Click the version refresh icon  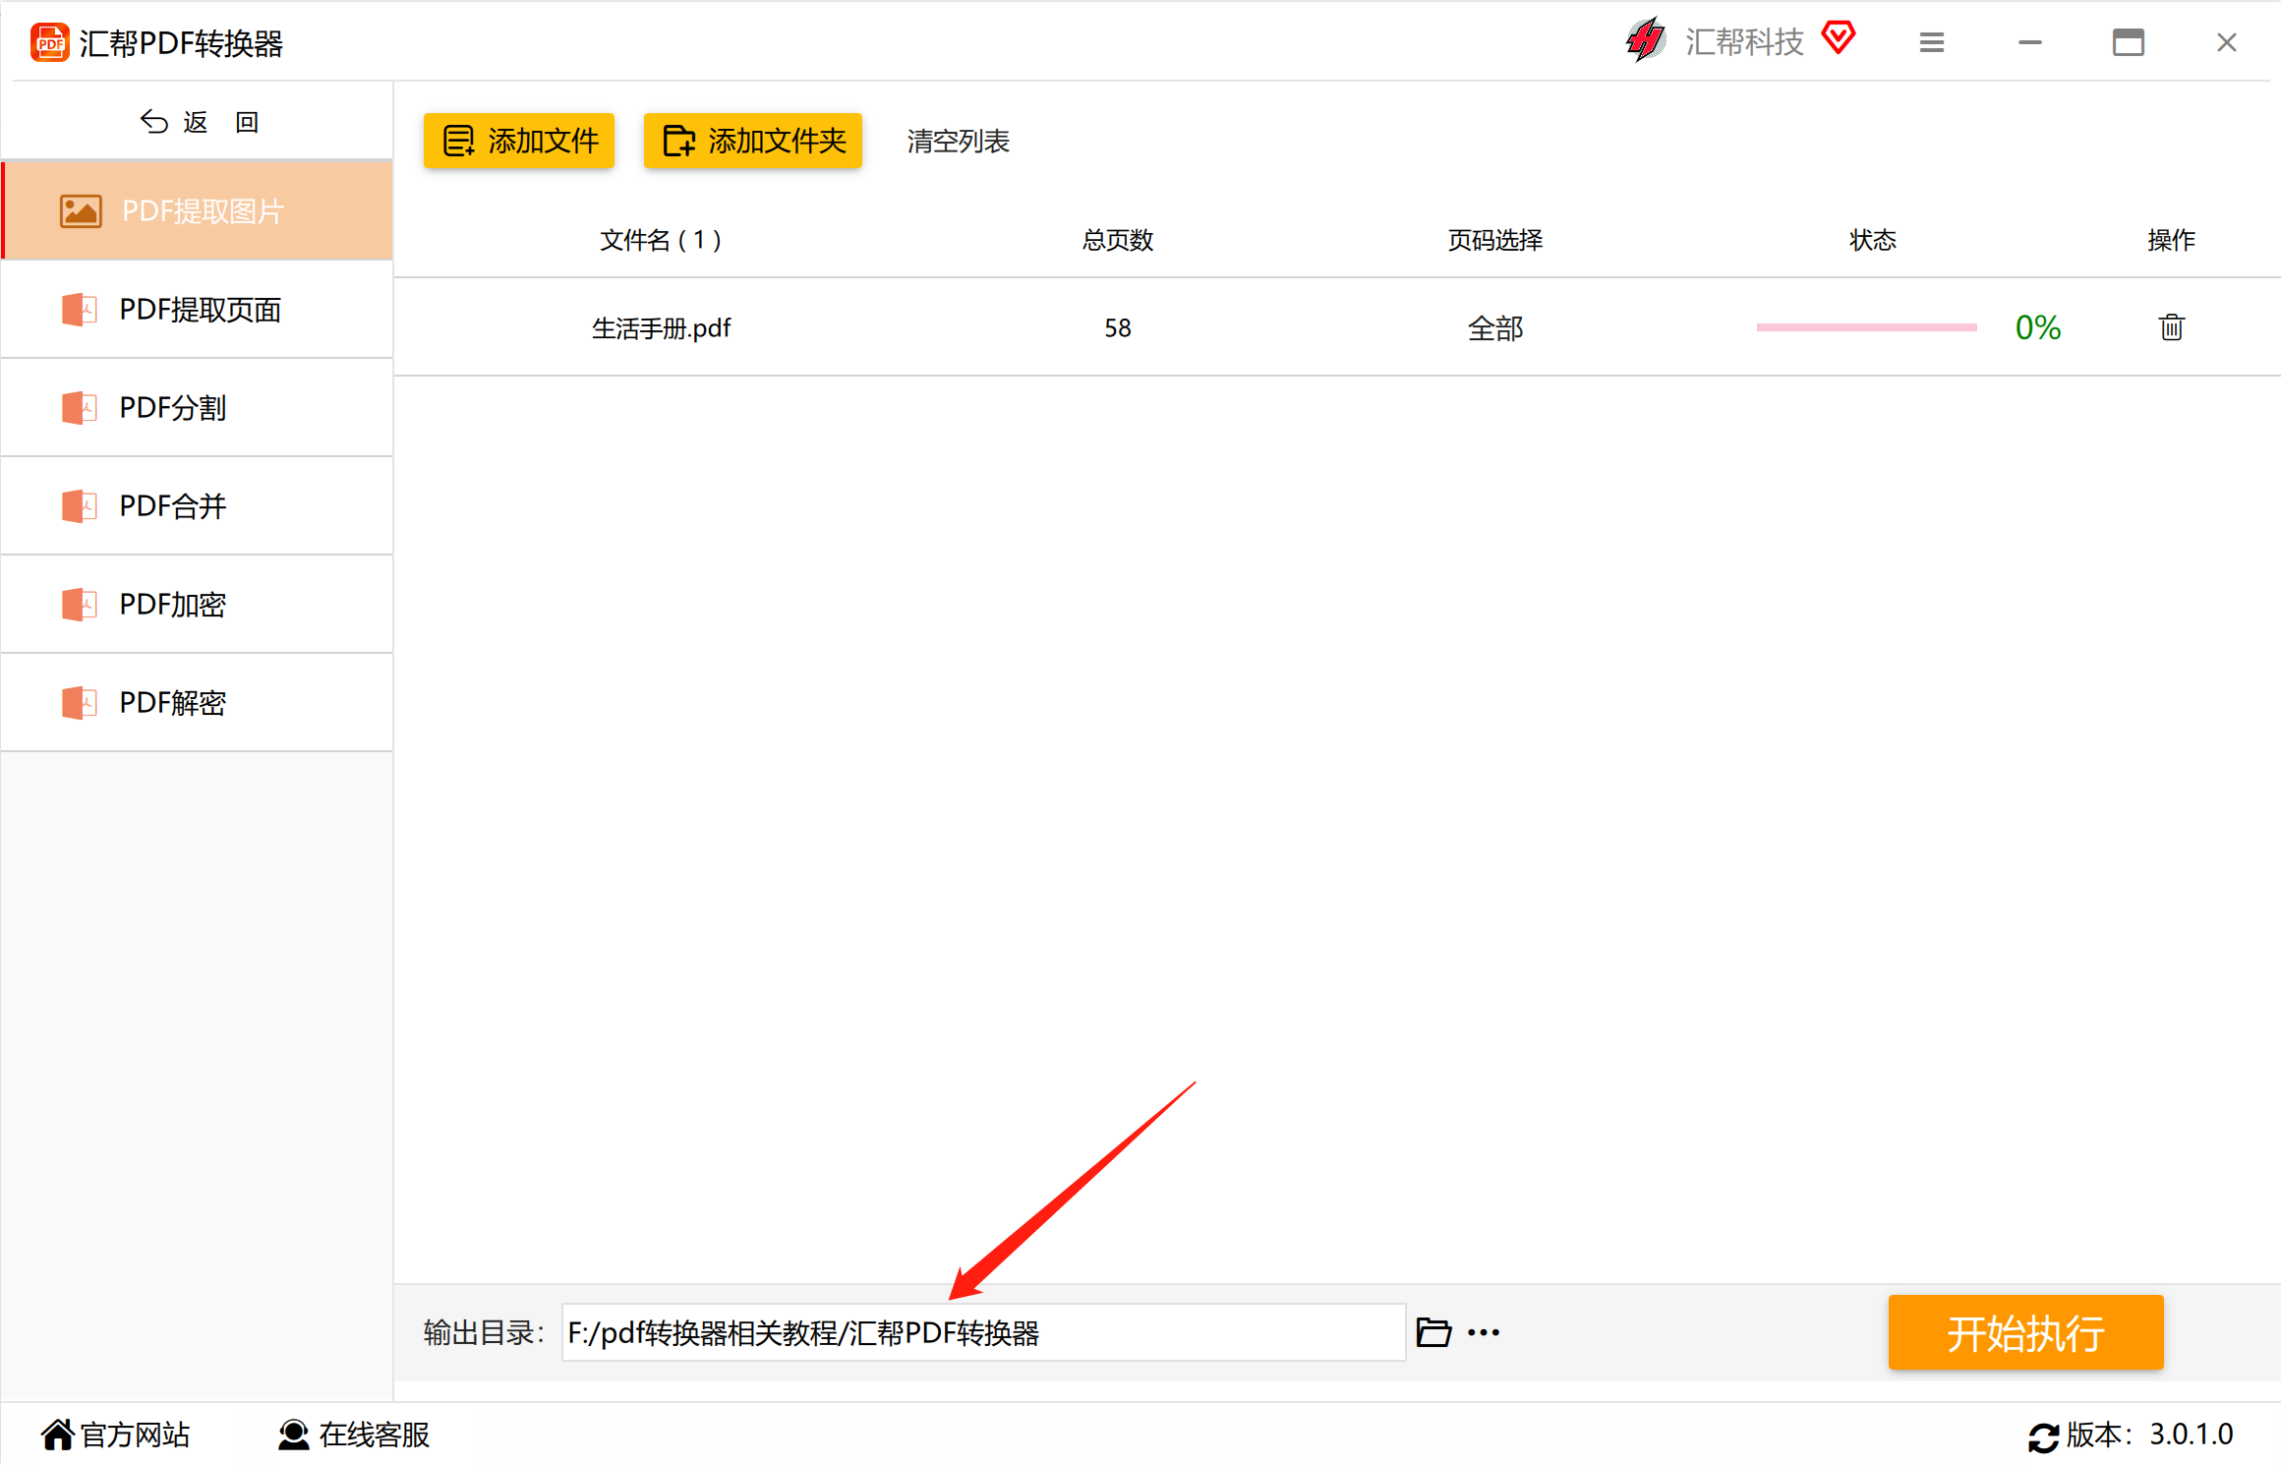click(2044, 1437)
